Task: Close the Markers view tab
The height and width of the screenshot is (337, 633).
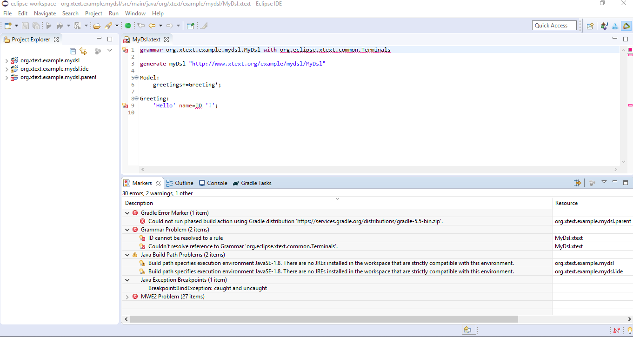Action: (158, 183)
